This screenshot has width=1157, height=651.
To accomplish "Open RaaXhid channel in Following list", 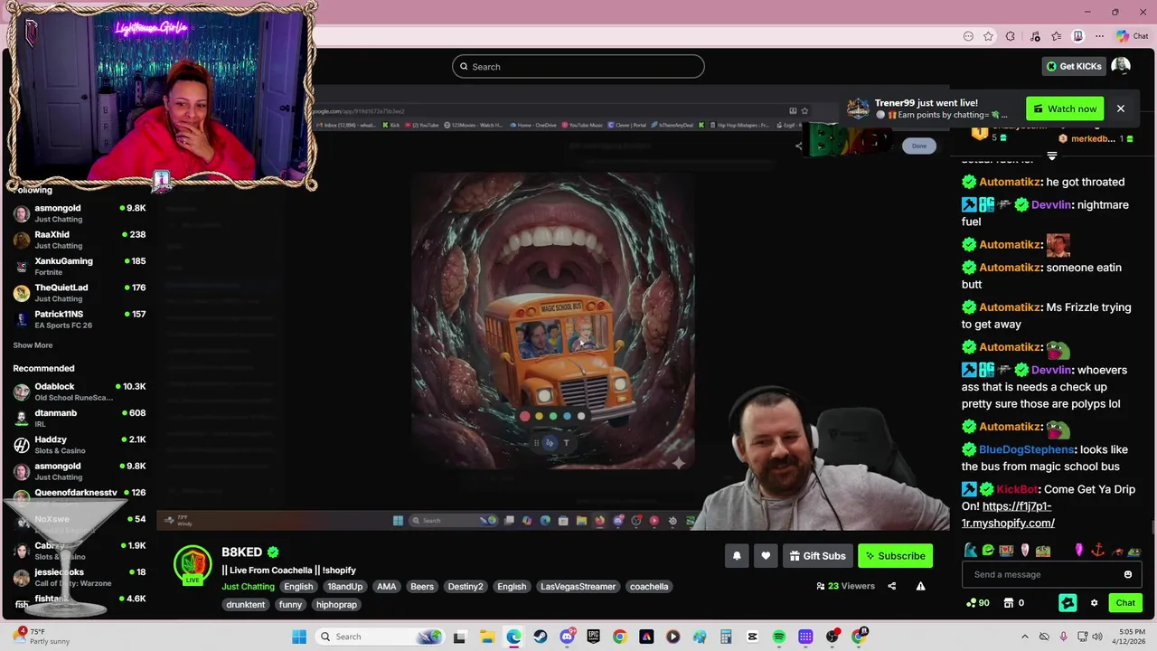I will click(x=80, y=240).
